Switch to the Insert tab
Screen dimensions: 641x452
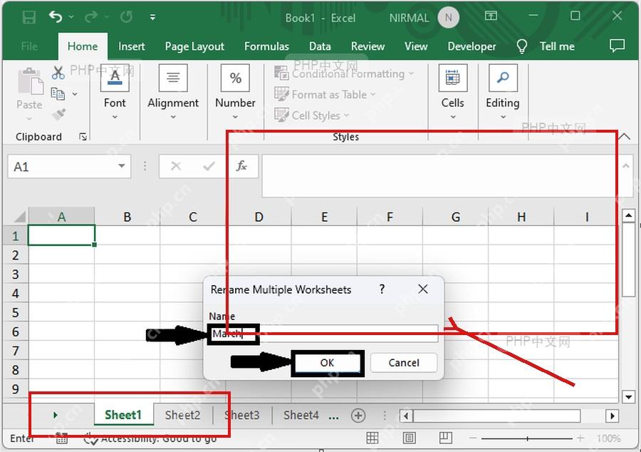131,46
